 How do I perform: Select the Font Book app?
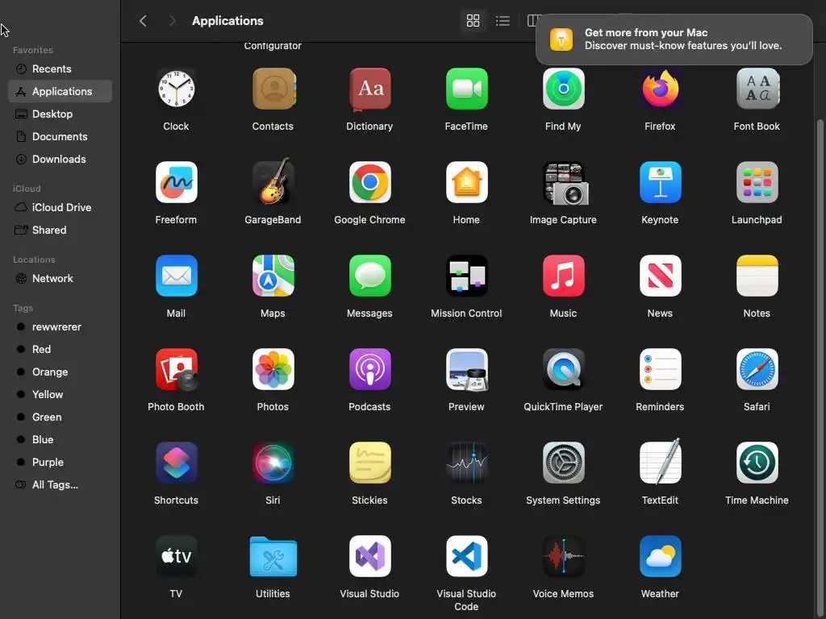click(757, 89)
